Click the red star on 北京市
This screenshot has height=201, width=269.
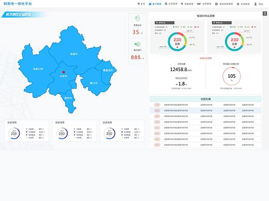coord(64,72)
